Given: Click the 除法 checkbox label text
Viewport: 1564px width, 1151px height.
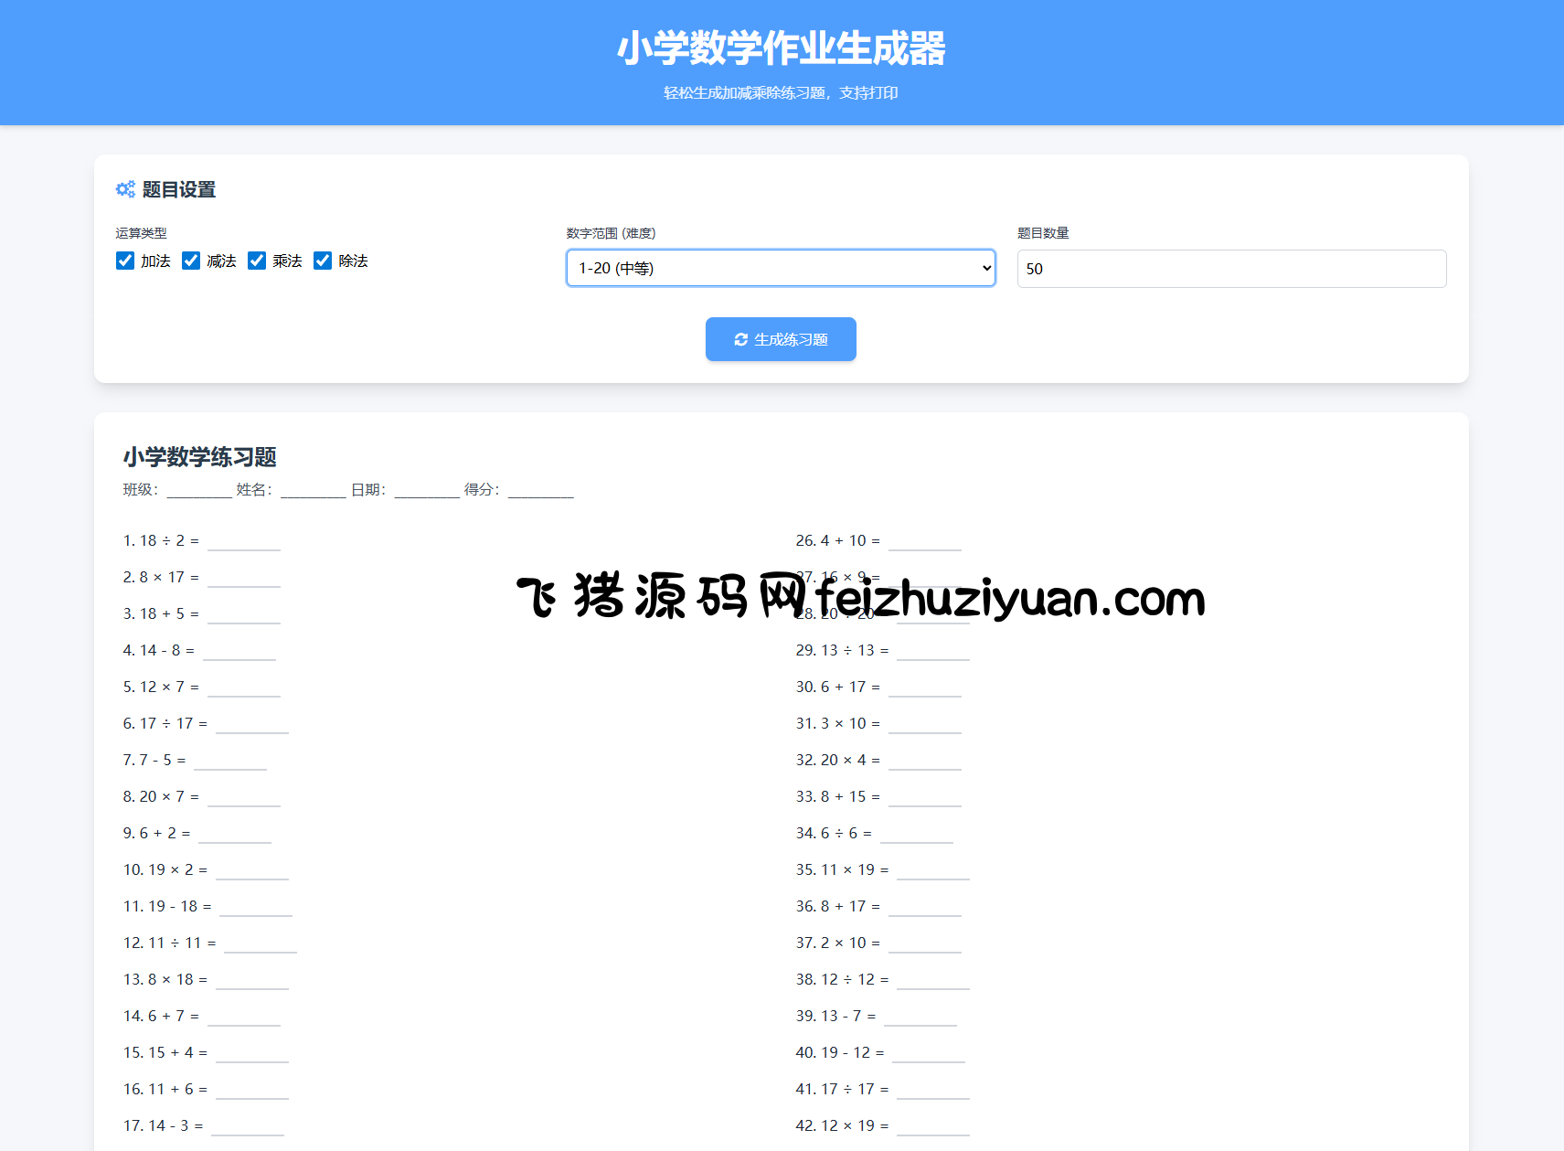Looking at the screenshot, I should pyautogui.click(x=353, y=261).
